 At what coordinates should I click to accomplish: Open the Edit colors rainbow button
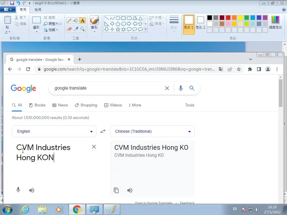(x=275, y=22)
